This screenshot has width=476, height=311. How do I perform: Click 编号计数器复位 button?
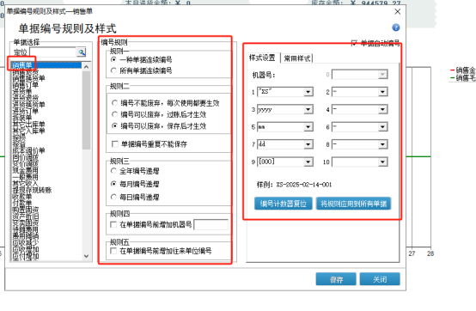point(284,204)
